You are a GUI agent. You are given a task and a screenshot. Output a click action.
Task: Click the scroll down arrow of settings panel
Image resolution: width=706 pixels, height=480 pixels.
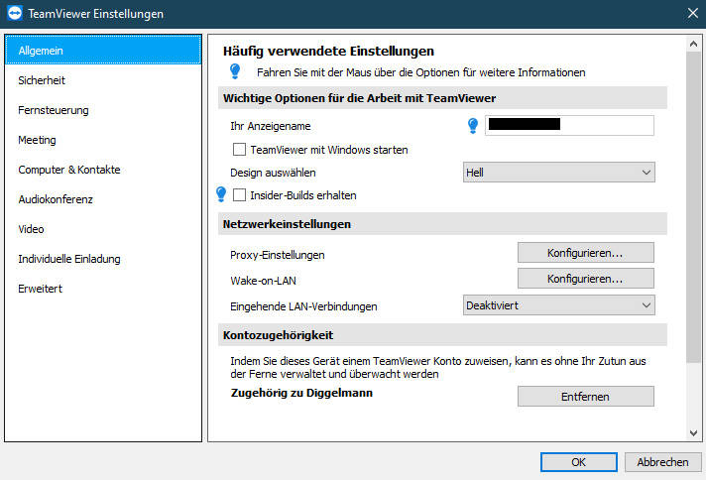click(x=694, y=432)
